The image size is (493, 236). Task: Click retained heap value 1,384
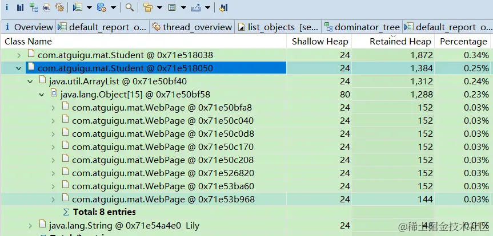pyautogui.click(x=422, y=68)
